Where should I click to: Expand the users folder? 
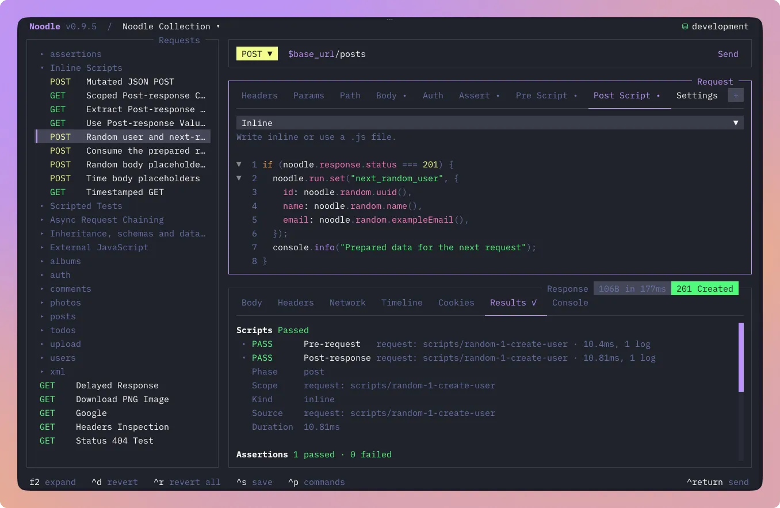coord(42,358)
